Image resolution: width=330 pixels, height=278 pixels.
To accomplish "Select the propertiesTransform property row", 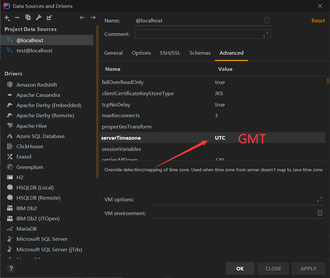I will pos(213,126).
